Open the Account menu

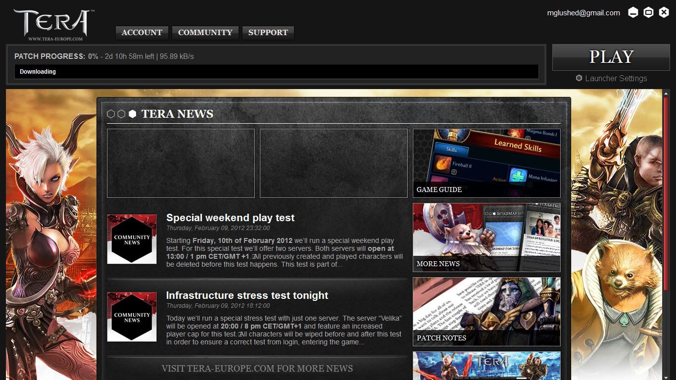[x=142, y=33]
